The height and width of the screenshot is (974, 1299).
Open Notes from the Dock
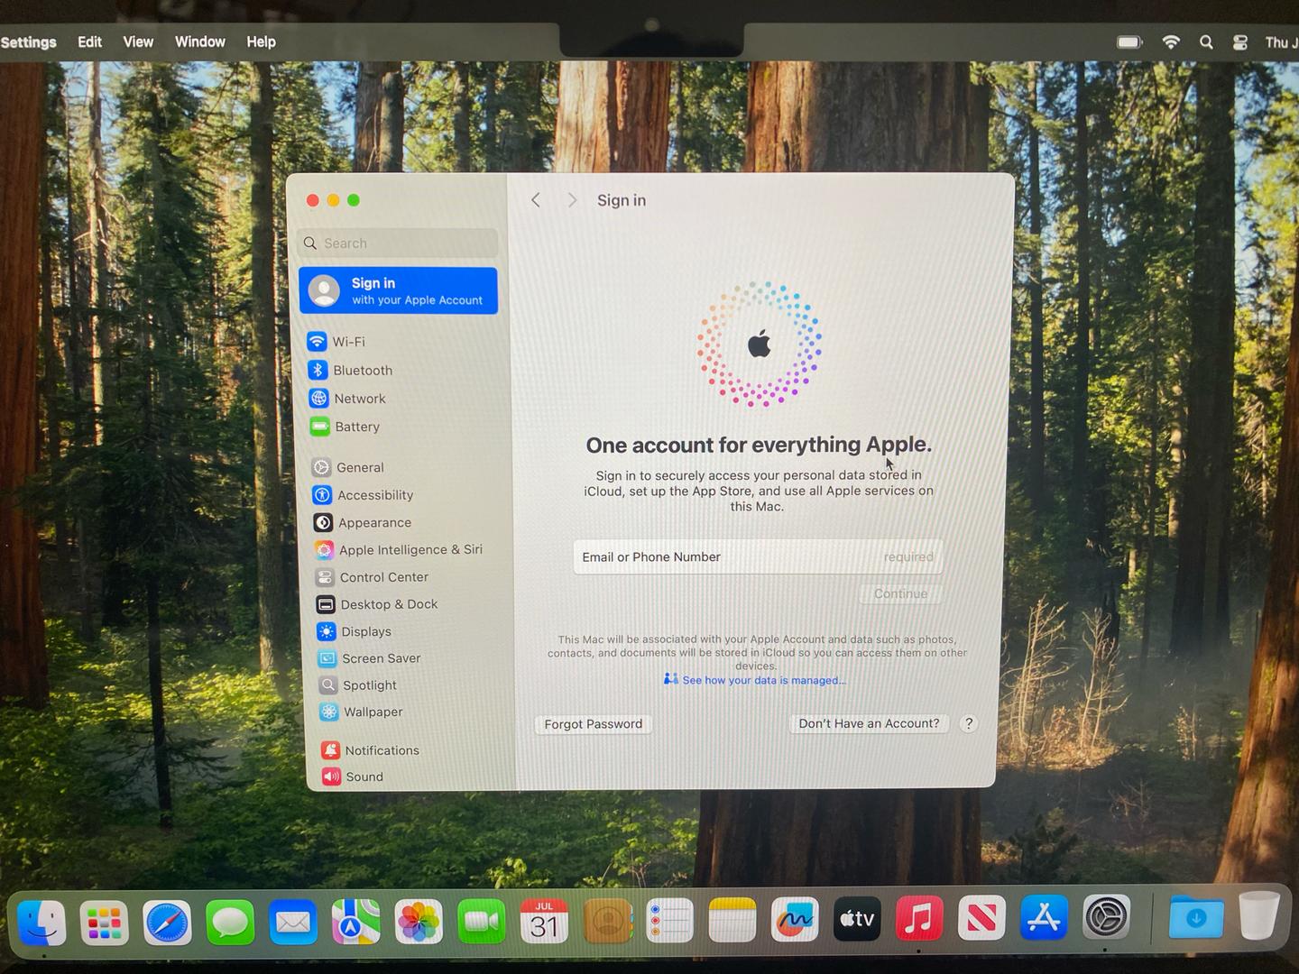732,921
